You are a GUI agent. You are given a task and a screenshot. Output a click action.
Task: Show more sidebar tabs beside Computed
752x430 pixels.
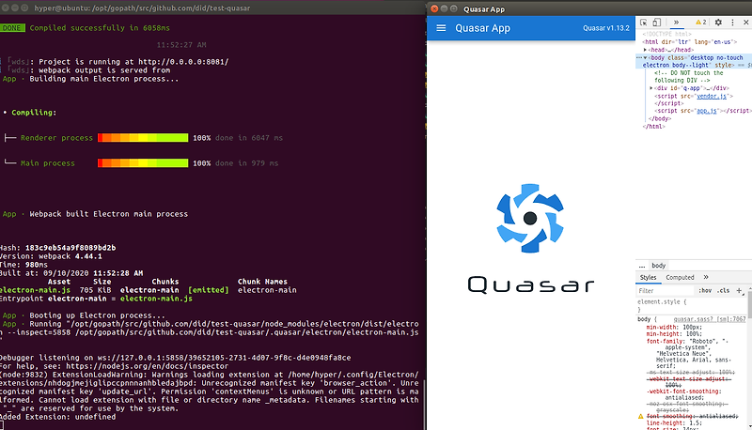706,277
